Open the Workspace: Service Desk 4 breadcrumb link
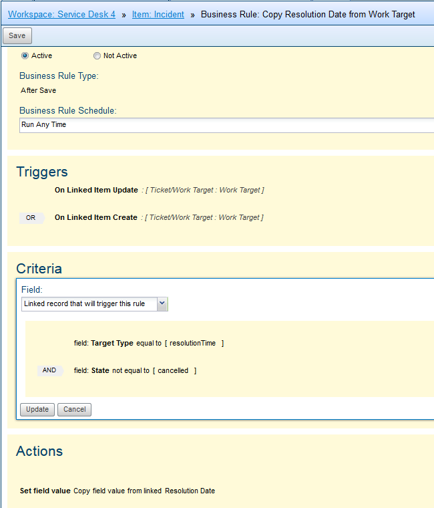434x508 pixels. pyautogui.click(x=61, y=14)
